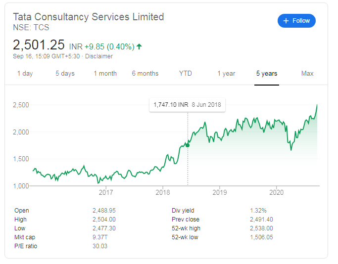Click the green data point on chart
338x264 pixels.
188,145
